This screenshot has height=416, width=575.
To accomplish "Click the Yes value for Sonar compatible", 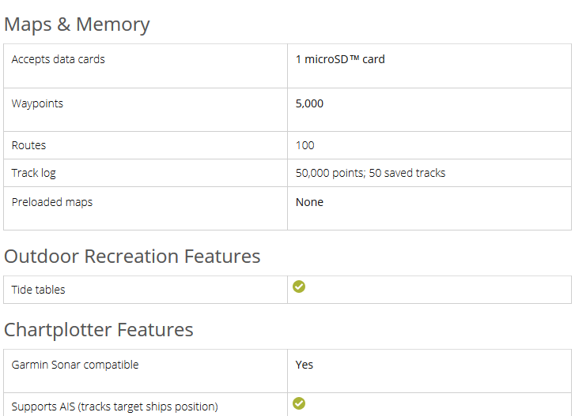I will [305, 365].
